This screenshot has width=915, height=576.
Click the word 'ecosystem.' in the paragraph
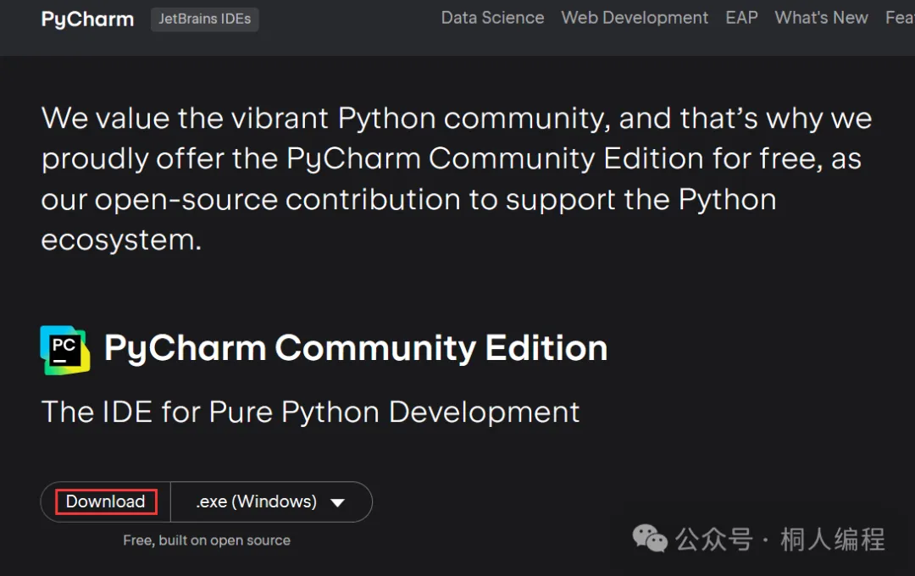point(121,240)
